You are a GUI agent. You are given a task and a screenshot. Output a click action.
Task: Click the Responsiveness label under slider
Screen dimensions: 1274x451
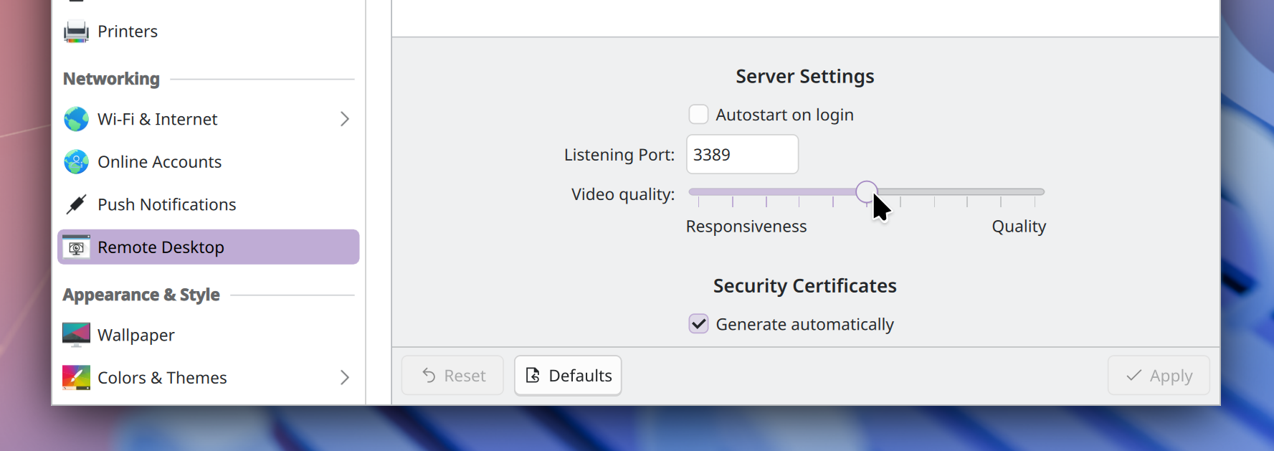[x=746, y=227]
